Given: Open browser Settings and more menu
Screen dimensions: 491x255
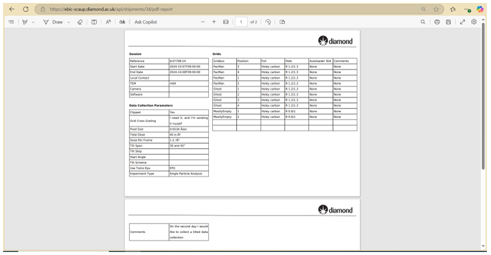Looking at the screenshot, I should coord(467,9).
